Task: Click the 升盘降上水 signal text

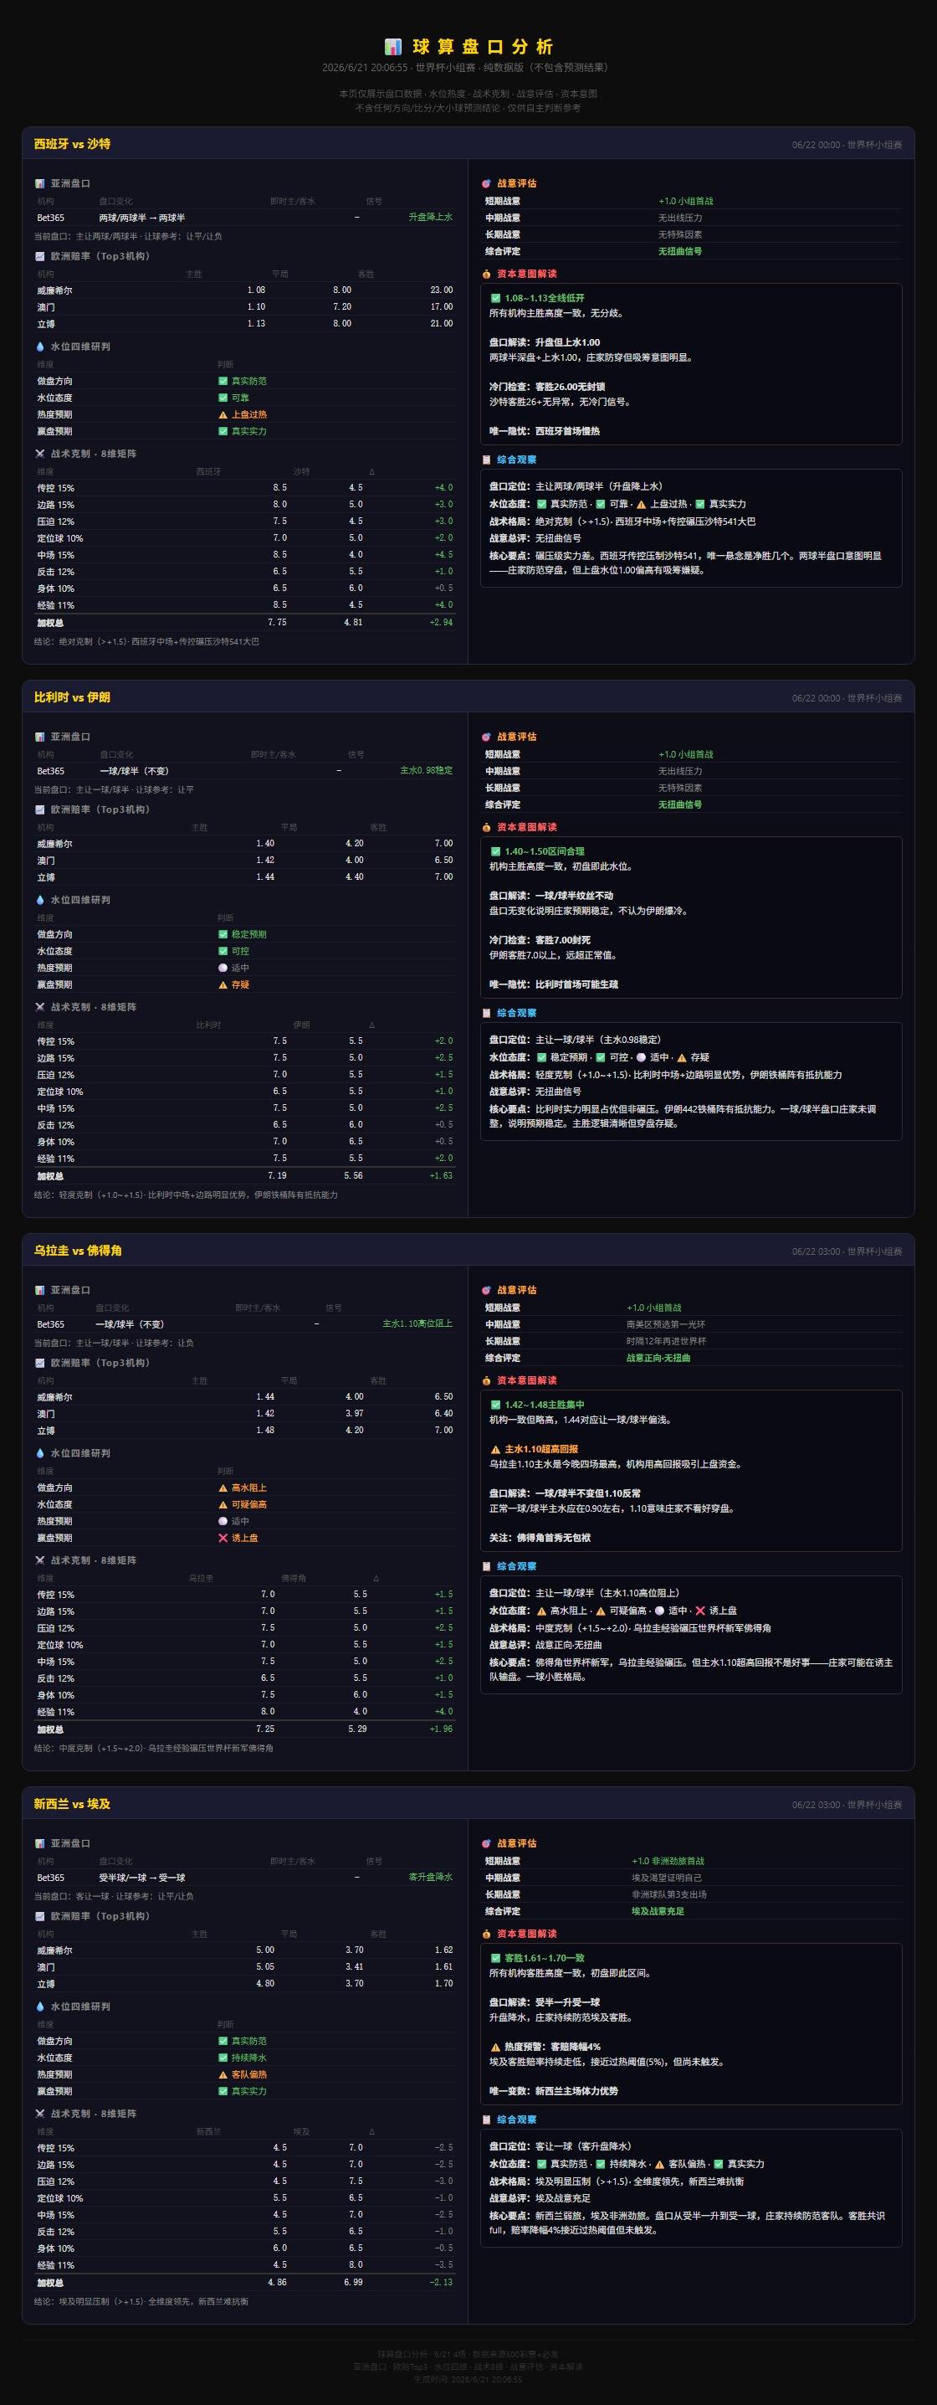Action: (430, 218)
